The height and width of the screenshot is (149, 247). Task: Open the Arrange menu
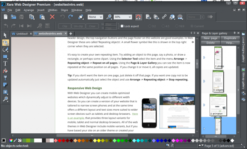(x=29, y=10)
